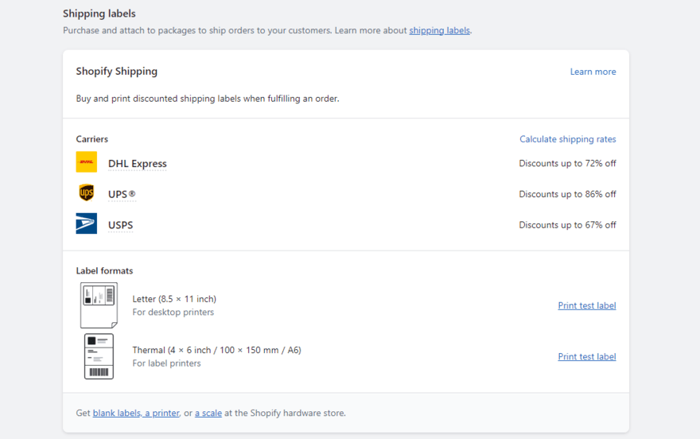Click 'Discounts up to 72% off' text
Viewport: 700px width, 439px height.
567,163
